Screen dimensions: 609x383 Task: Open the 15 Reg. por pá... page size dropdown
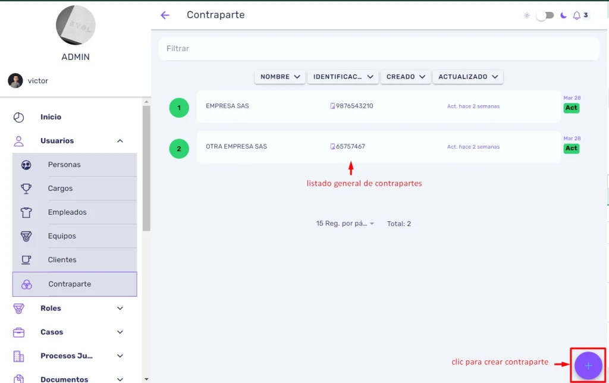point(345,224)
